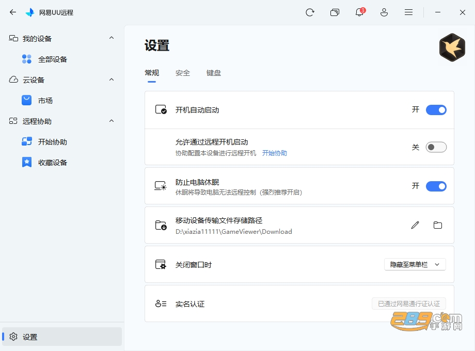Open 隐藏至菜单栏 dropdown
This screenshot has width=475, height=351.
point(415,264)
